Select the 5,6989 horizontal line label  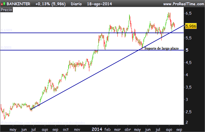(6, 31)
